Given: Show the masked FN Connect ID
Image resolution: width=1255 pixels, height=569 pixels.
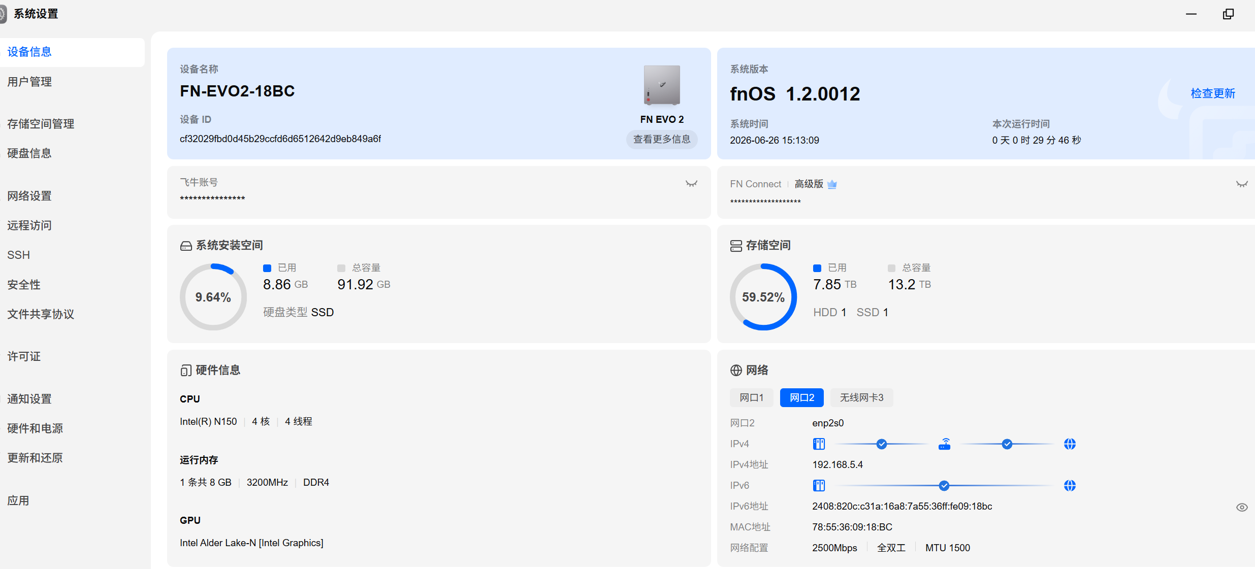Looking at the screenshot, I should (x=1242, y=184).
